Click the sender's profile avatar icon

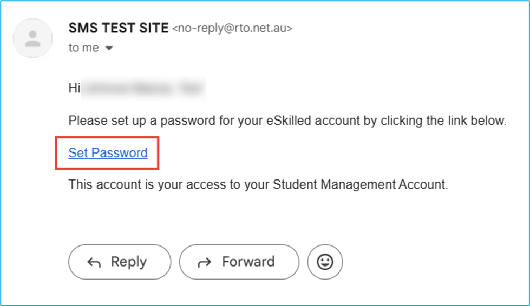click(32, 38)
